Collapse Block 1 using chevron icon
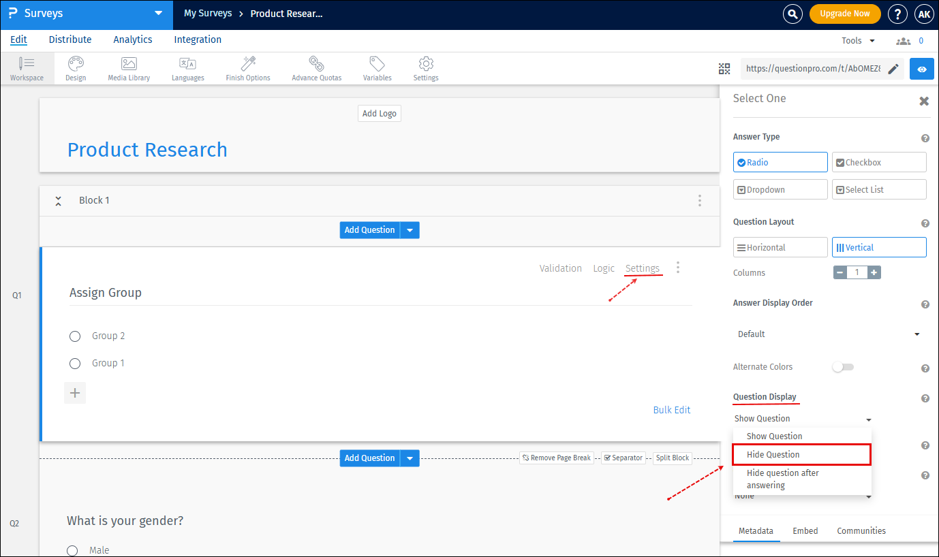The image size is (939, 557). (x=59, y=201)
